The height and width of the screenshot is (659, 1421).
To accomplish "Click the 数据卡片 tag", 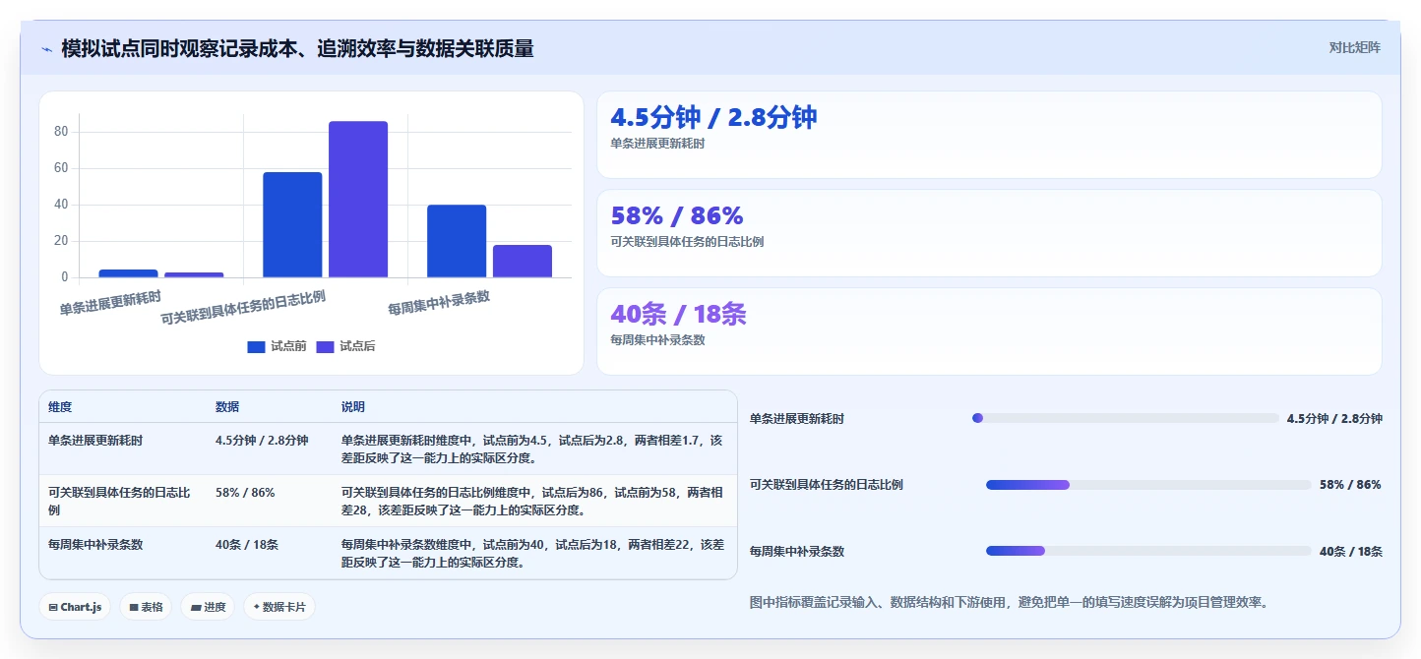I will [279, 607].
